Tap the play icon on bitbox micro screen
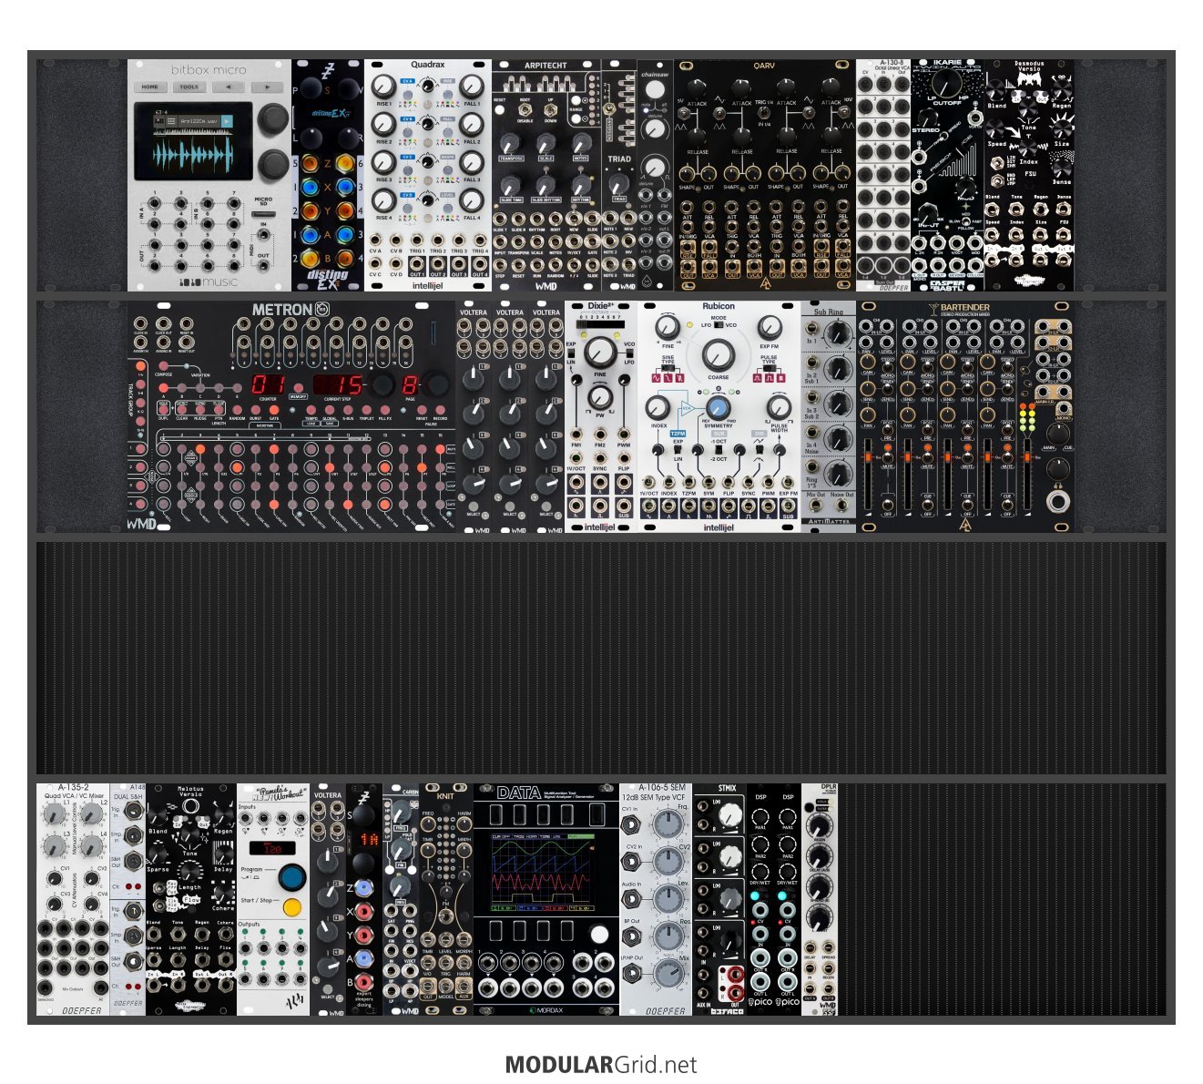The width and height of the screenshot is (1203, 1084). (227, 120)
